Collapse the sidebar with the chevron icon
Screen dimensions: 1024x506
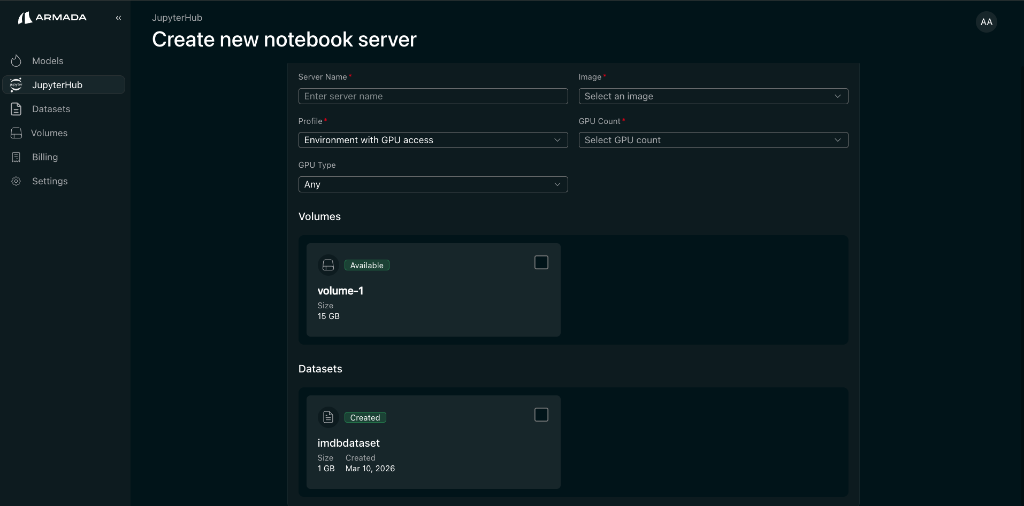tap(118, 18)
